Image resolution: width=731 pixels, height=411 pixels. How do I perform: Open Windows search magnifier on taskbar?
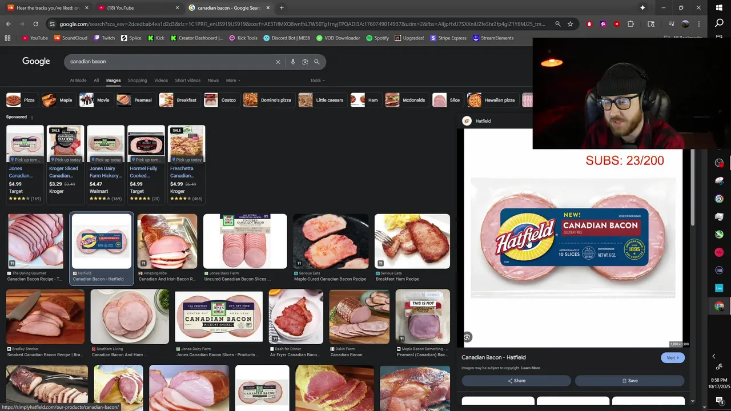coord(719,23)
